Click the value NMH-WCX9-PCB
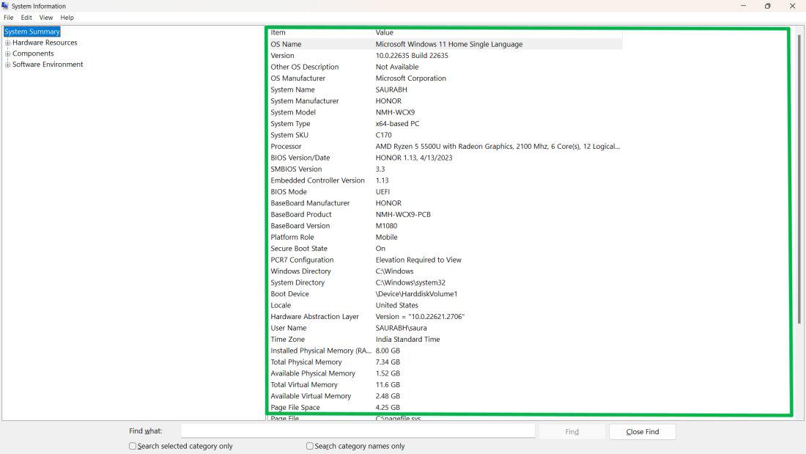This screenshot has height=454, width=806. tap(403, 214)
